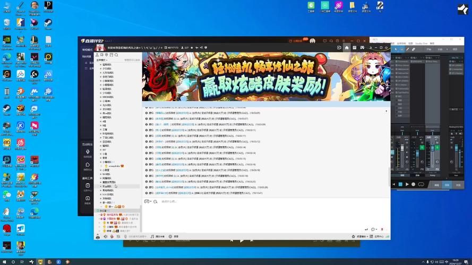Viewport: 472px width, 265px height.
Task: Click the taskbar search circle icon
Action: point(13,262)
